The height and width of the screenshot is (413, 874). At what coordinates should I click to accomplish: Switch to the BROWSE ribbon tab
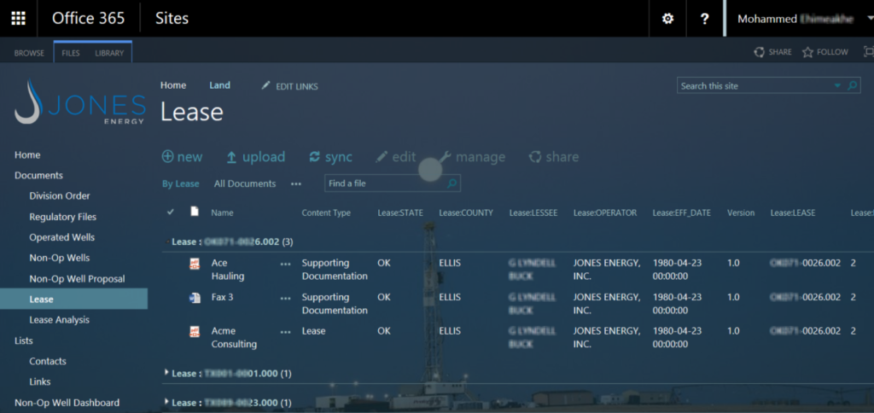tap(29, 53)
